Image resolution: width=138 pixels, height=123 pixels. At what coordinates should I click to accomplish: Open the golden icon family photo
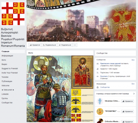(82, 72)
